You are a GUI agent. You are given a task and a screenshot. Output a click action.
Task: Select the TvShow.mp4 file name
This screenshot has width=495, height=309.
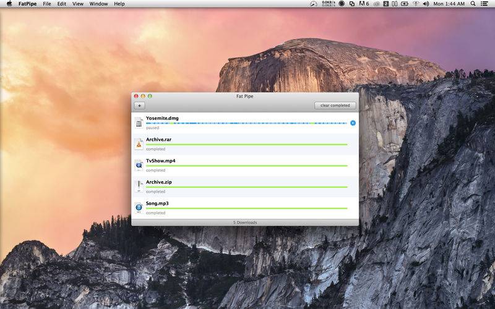(x=160, y=161)
